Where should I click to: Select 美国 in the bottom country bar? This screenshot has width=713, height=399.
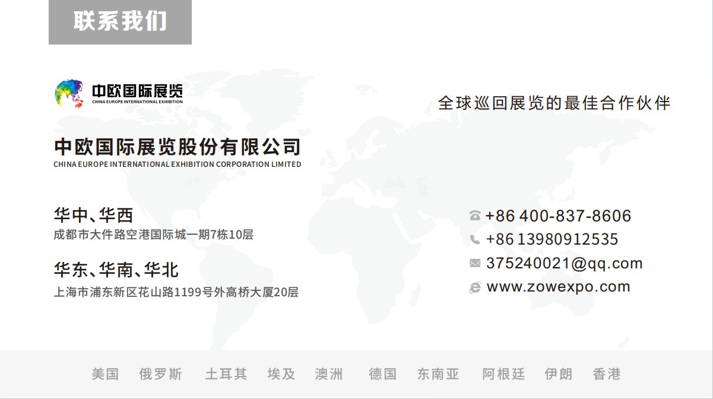[105, 374]
